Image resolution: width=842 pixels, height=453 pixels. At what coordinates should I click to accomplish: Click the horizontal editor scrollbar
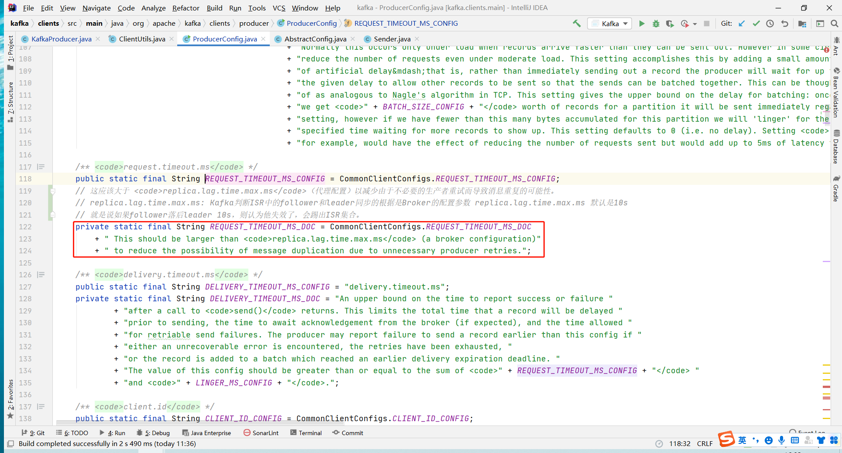pyautogui.click(x=201, y=422)
